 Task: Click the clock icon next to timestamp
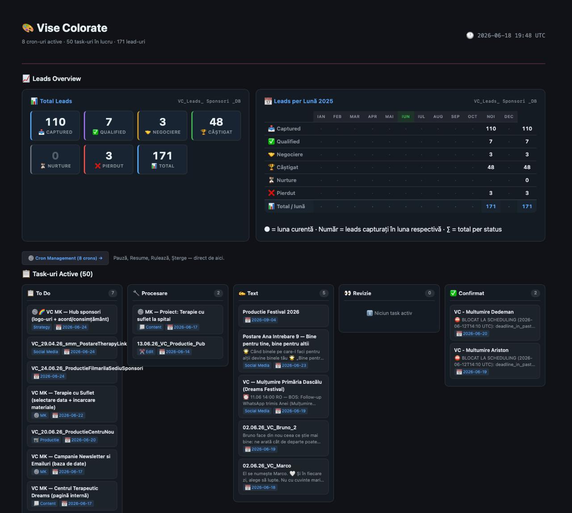click(x=470, y=35)
